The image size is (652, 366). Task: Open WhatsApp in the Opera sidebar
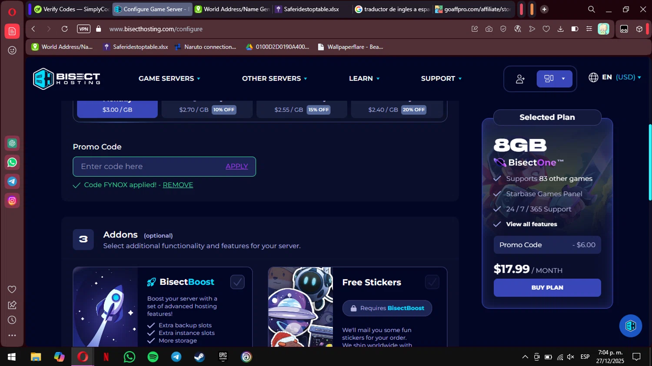pyautogui.click(x=12, y=162)
